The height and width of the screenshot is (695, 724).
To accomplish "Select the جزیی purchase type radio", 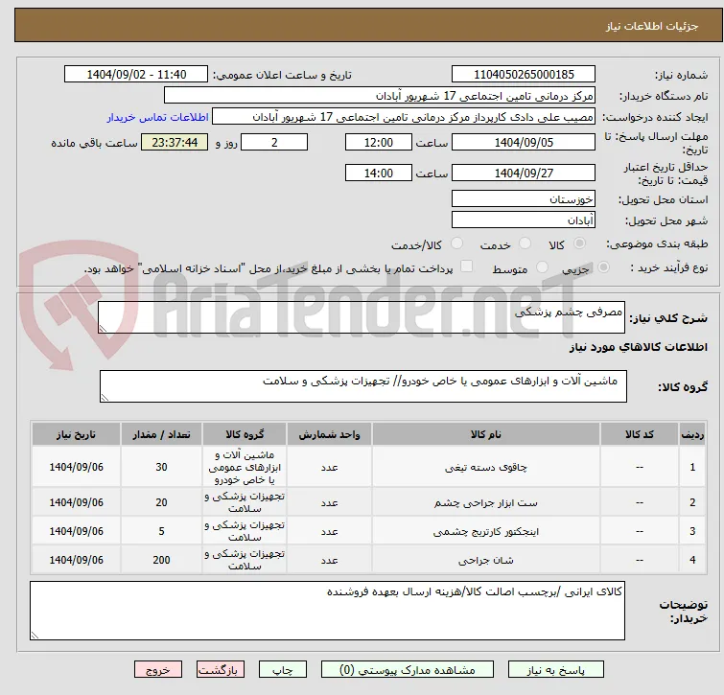I will click(x=603, y=267).
